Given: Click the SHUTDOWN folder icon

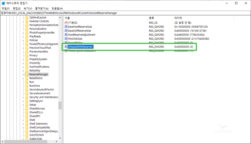Looking at the screenshot, I should click(27, 135).
